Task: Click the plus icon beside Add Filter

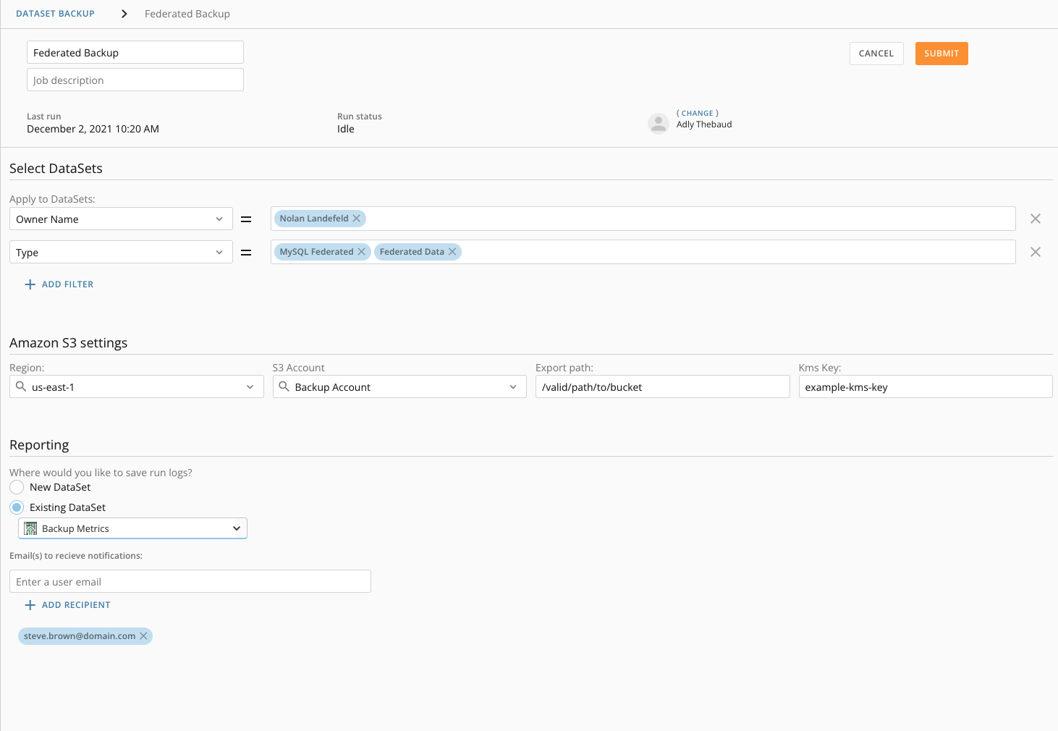Action: coord(30,284)
